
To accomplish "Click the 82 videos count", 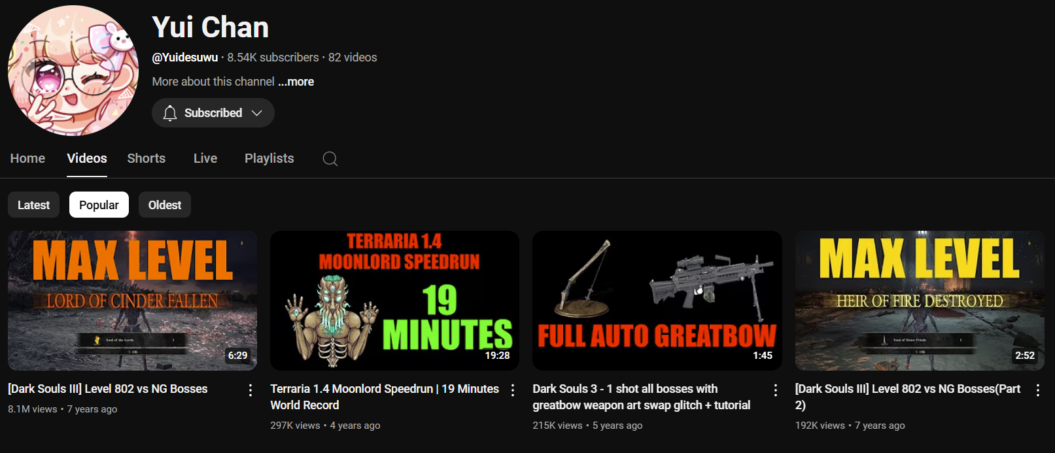I will [353, 58].
